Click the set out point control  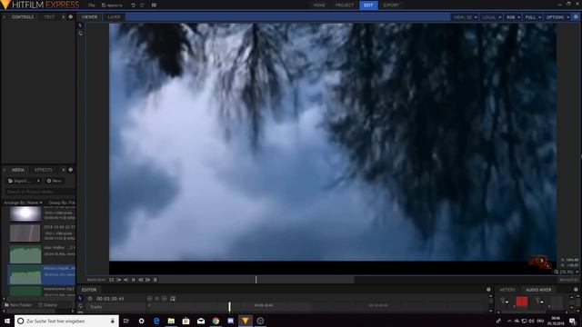[x=126, y=280]
